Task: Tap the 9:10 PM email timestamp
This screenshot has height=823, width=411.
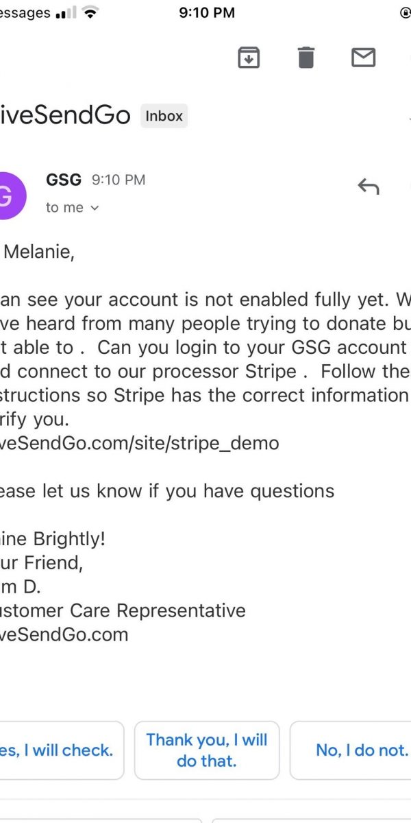Action: 119,180
